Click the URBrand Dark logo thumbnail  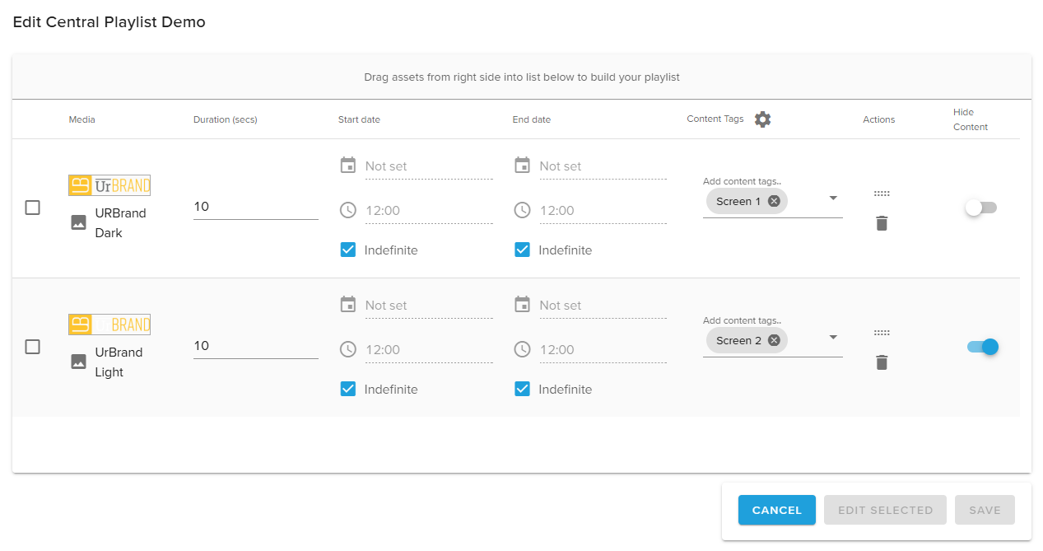tap(109, 185)
